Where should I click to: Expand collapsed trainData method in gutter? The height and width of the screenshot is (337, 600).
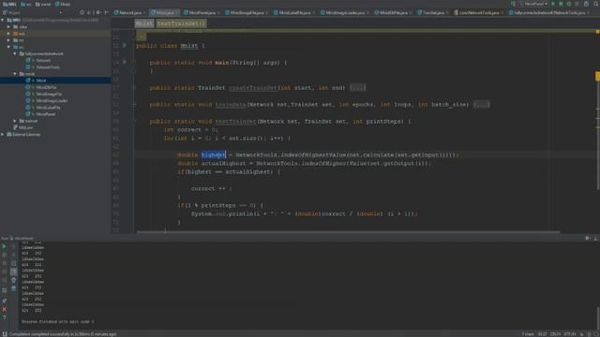click(134, 104)
